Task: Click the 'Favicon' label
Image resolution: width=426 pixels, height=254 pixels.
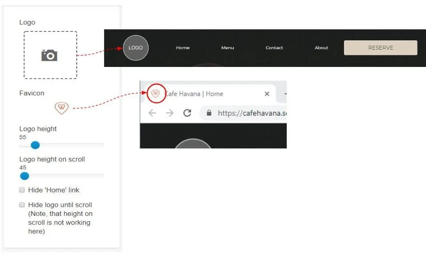Action: 32,93
